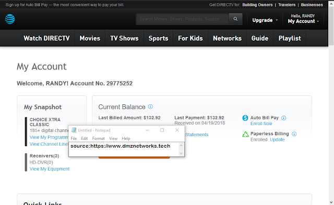Click the Businesses link

(x=312, y=5)
